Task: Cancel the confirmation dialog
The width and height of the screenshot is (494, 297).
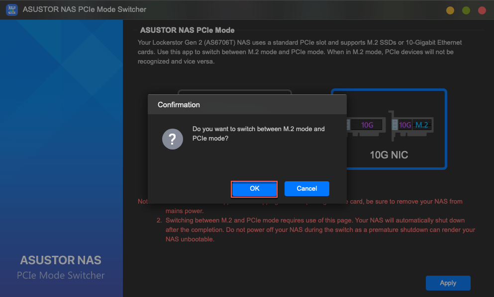Action: (x=306, y=189)
